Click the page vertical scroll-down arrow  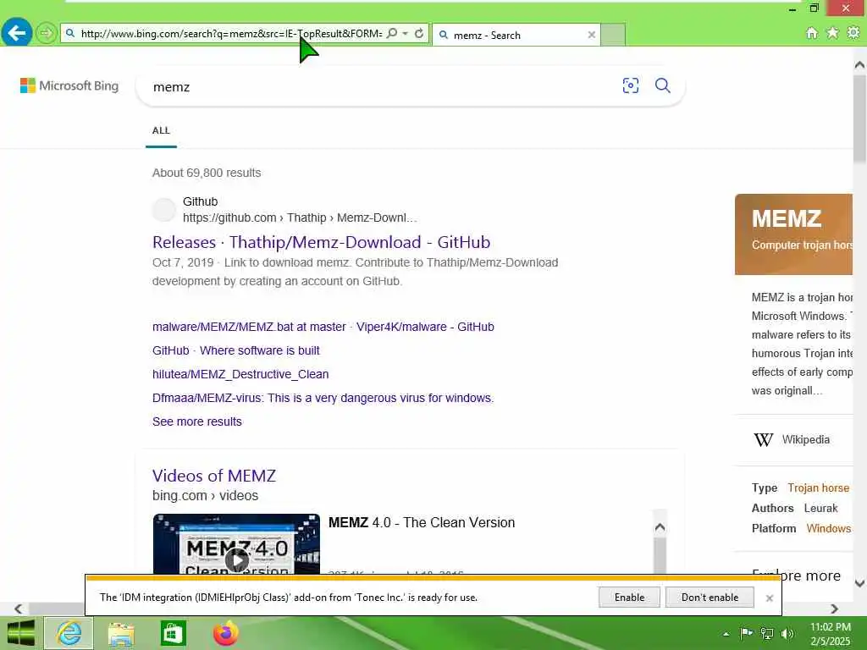pos(860,583)
